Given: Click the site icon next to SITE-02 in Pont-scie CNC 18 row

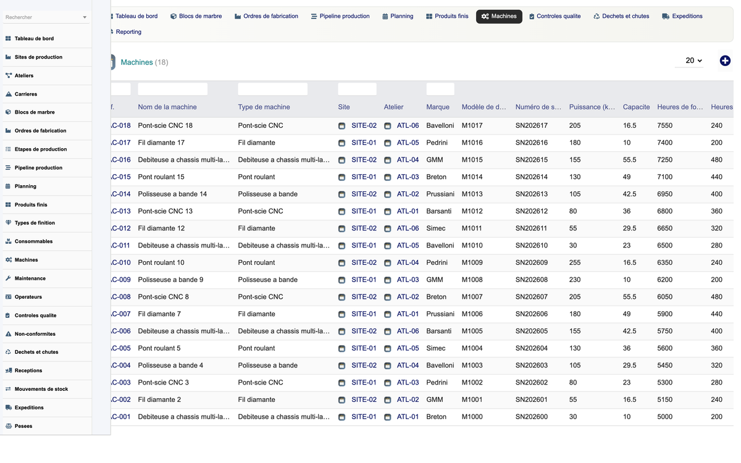Looking at the screenshot, I should click(341, 126).
